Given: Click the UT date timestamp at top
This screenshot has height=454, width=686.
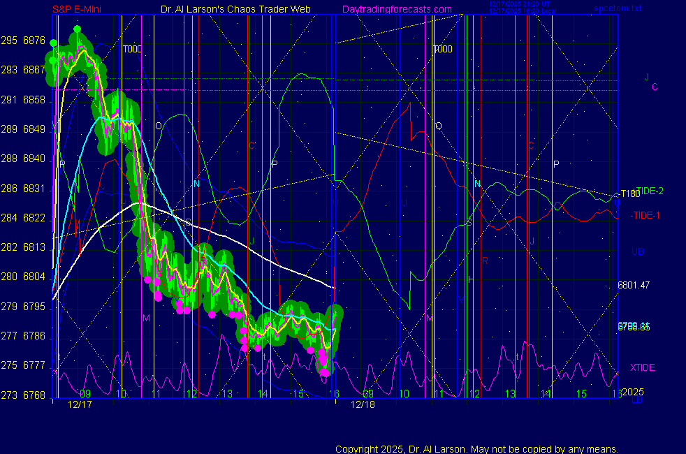Looking at the screenshot, I should click(520, 5).
